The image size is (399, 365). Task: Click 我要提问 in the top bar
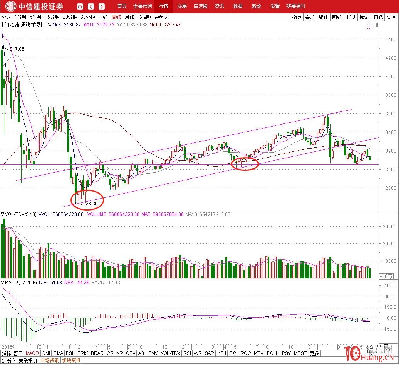point(296,6)
